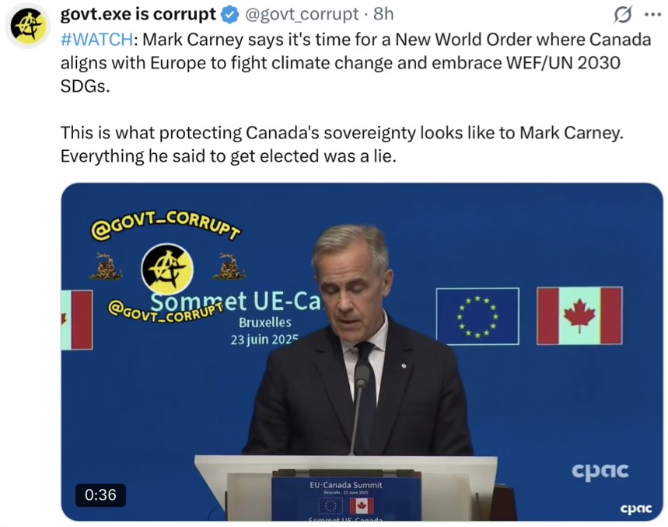Click the full Canadian flag on the right
Viewport: 668px width, 527px height.
(579, 316)
